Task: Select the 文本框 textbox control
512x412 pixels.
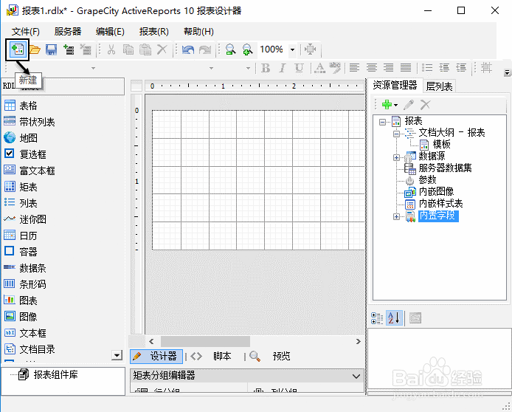Action: [25, 333]
